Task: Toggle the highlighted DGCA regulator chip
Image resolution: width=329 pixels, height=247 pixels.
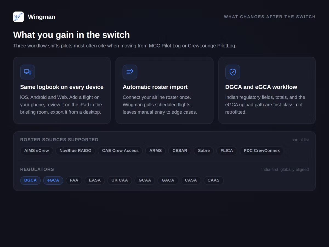Action: [30, 180]
